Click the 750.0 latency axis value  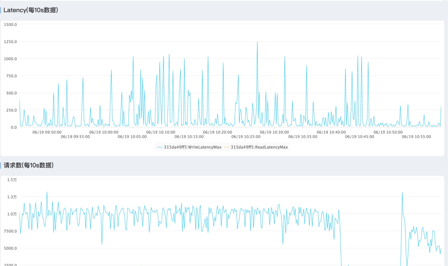pos(11,76)
